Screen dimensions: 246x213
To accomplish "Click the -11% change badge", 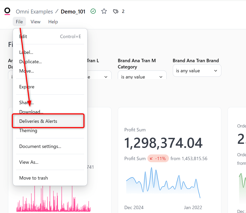I will point(158,159).
